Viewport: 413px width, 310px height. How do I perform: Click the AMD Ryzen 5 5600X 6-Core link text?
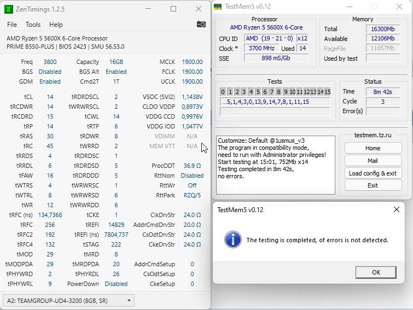(266, 27)
